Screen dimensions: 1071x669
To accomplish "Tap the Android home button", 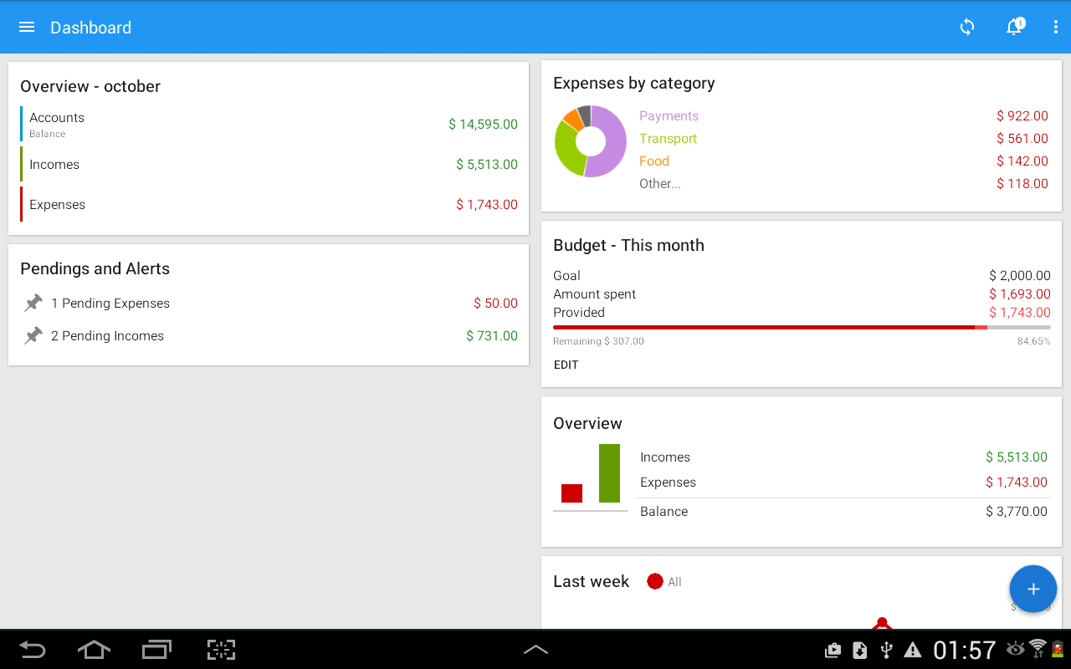I will pyautogui.click(x=94, y=650).
